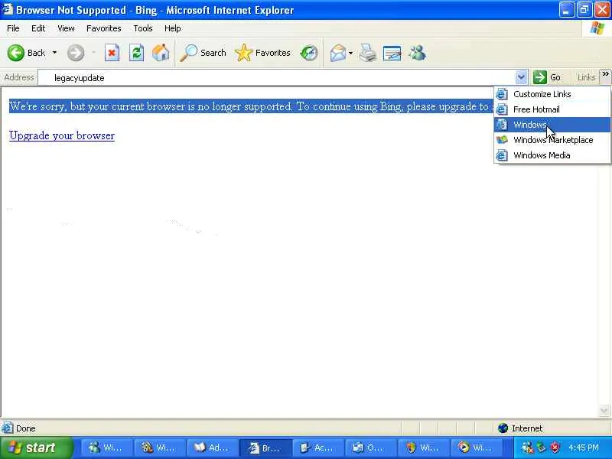Screen dimensions: 612x459
Task: Open the Edit menu
Action: coord(38,28)
